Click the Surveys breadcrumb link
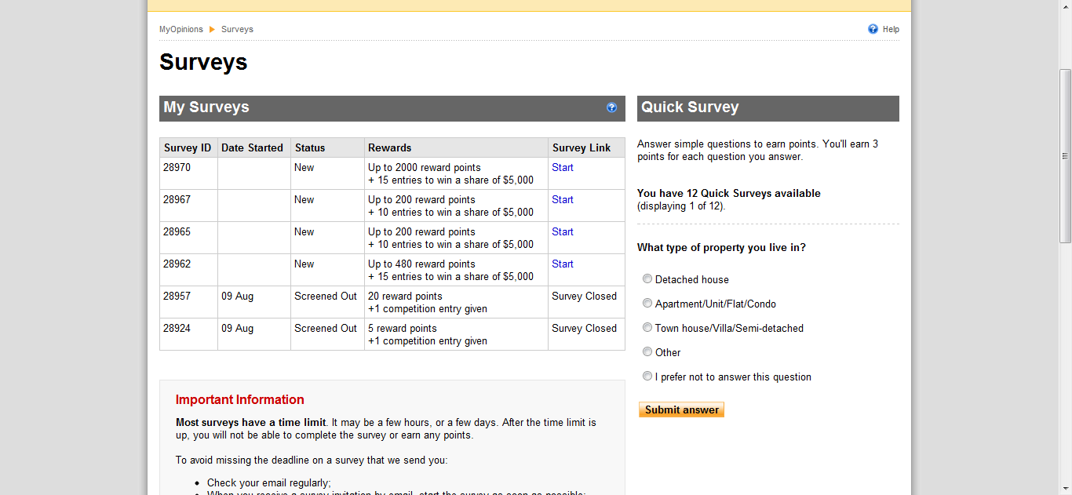Screen dimensions: 1072x495 [237, 29]
